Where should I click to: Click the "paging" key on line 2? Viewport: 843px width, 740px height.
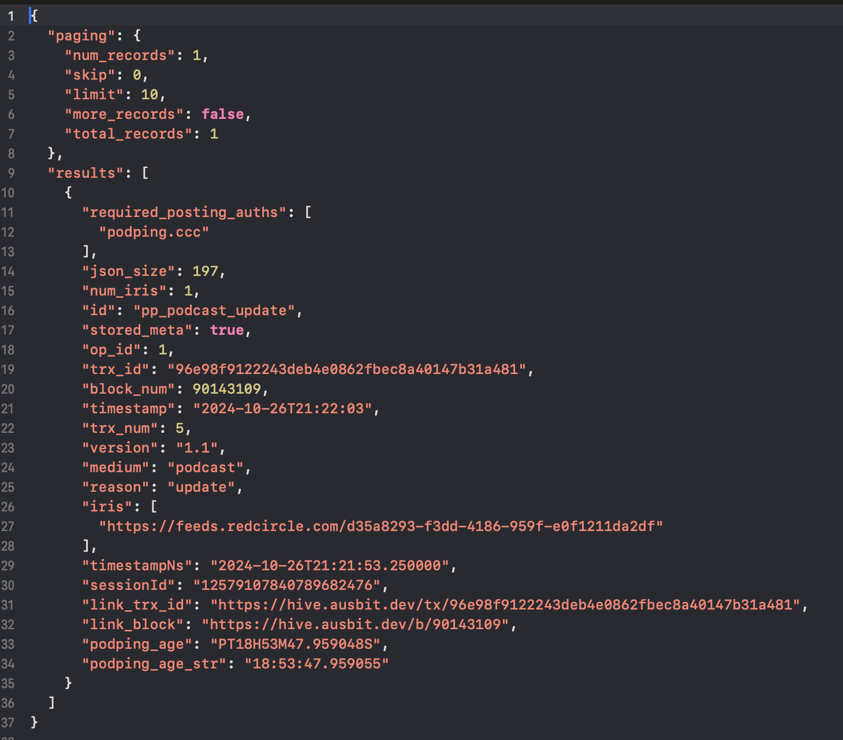click(81, 36)
